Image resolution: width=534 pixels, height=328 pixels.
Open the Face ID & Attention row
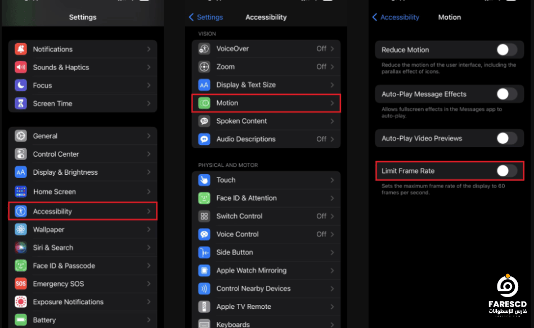tap(266, 198)
